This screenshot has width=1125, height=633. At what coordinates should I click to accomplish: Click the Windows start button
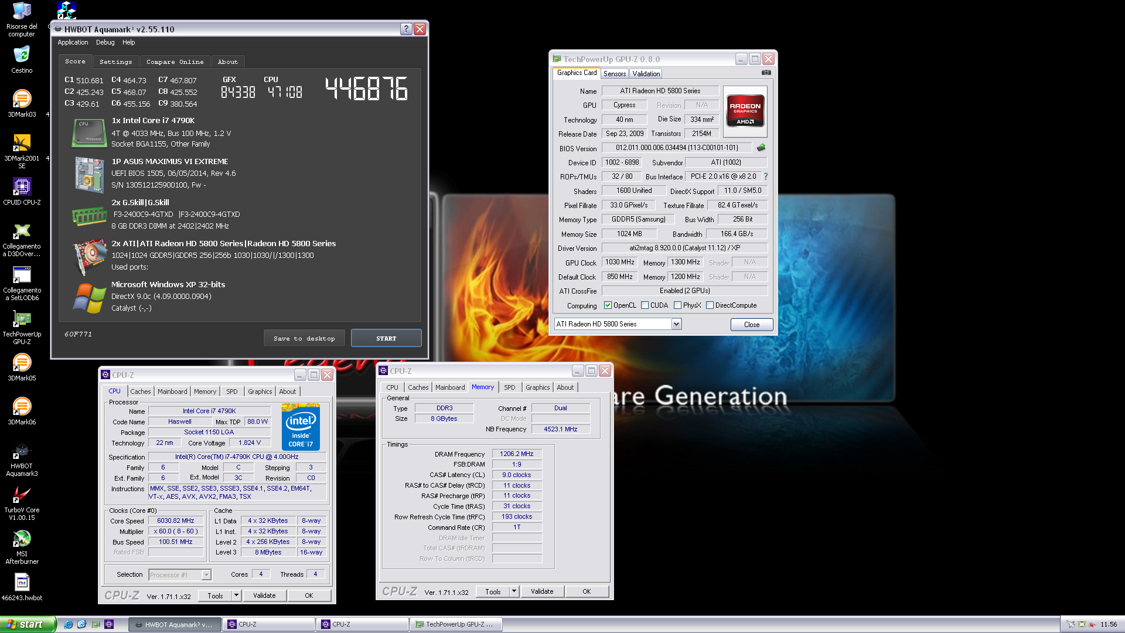click(28, 624)
